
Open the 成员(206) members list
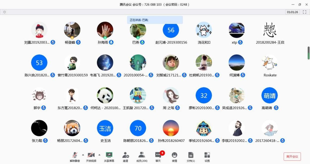tap(142, 157)
